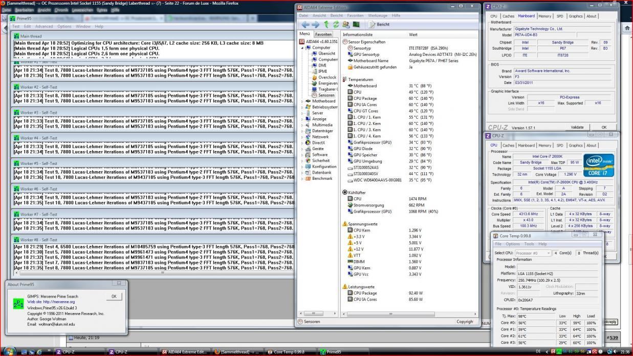Click the Temperaturen thermometer section icon

click(x=345, y=80)
